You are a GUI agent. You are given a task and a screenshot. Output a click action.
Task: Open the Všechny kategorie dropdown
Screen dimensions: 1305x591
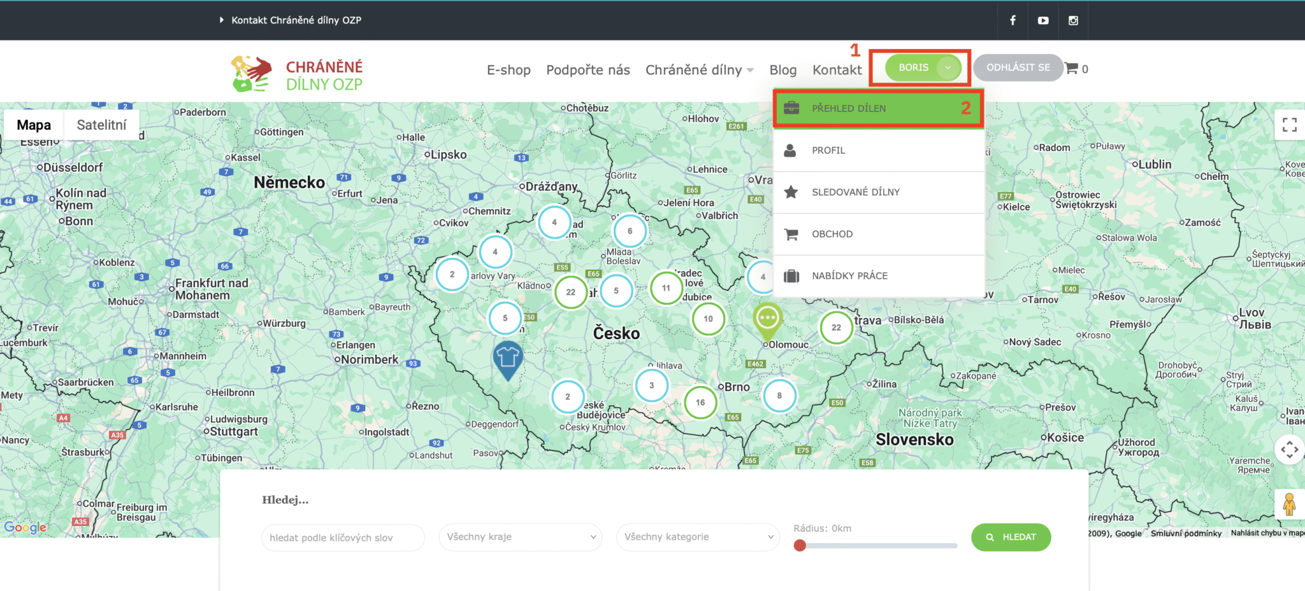(698, 537)
